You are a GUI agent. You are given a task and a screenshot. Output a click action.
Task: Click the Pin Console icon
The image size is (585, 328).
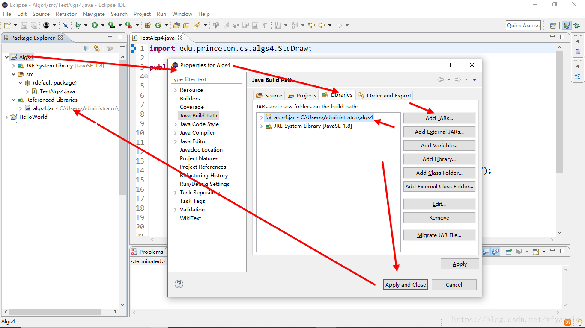pyautogui.click(x=508, y=252)
